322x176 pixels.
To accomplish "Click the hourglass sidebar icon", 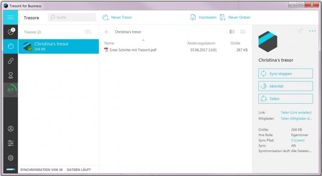I will pyautogui.click(x=10, y=75).
